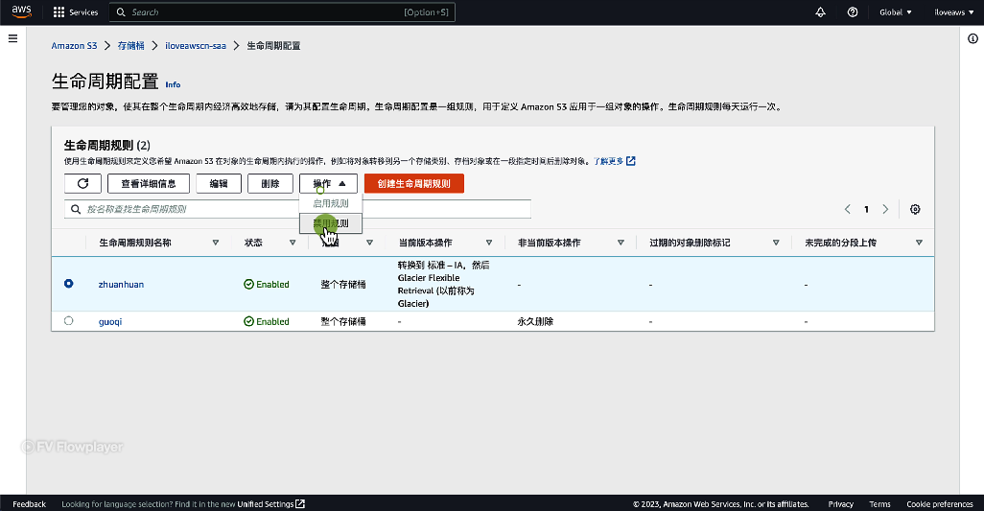Click the top search field
Image resolution: width=984 pixels, height=511 pixels.
[x=282, y=12]
